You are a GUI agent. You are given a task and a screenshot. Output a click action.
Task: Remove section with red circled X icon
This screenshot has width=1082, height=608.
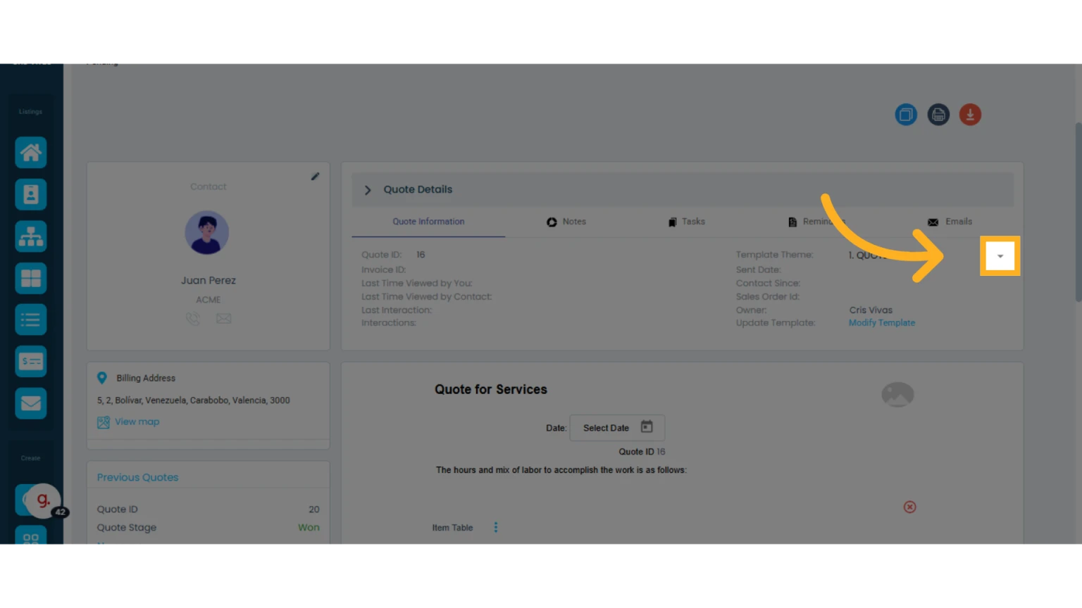pyautogui.click(x=910, y=507)
